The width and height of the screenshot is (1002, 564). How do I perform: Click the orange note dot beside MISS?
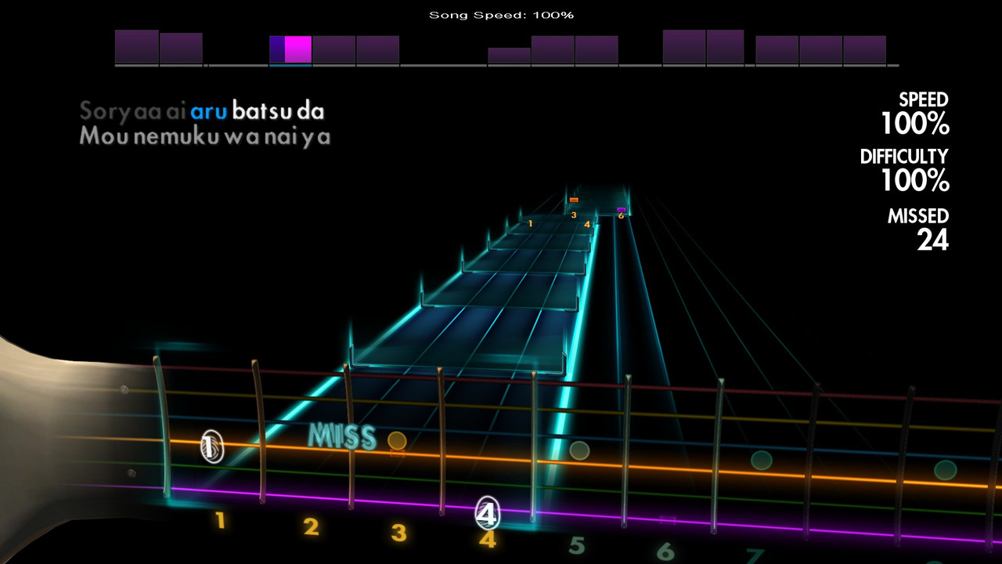coord(397,440)
